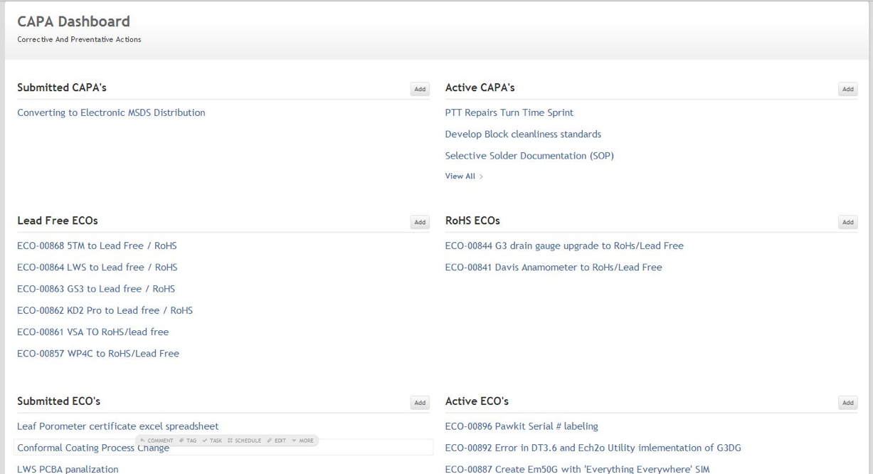Add an item to Lead Free ECOs
The height and width of the screenshot is (474, 873).
click(420, 222)
